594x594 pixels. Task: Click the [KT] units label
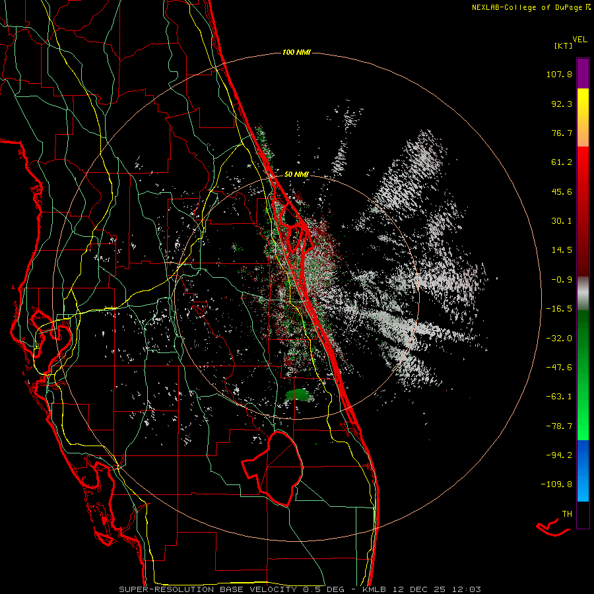563,46
